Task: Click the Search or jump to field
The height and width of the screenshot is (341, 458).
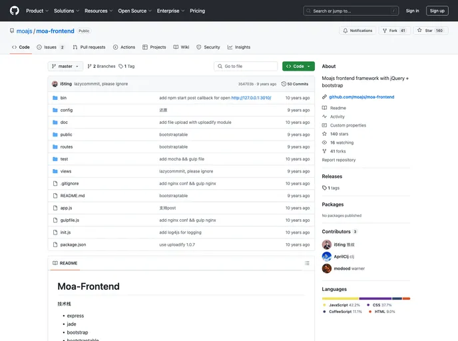Action: pyautogui.click(x=351, y=11)
